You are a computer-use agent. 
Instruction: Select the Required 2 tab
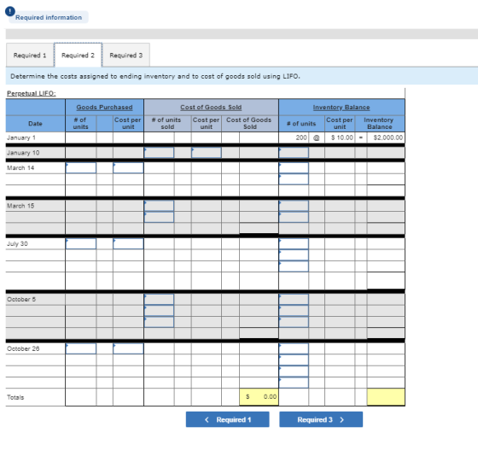click(78, 56)
